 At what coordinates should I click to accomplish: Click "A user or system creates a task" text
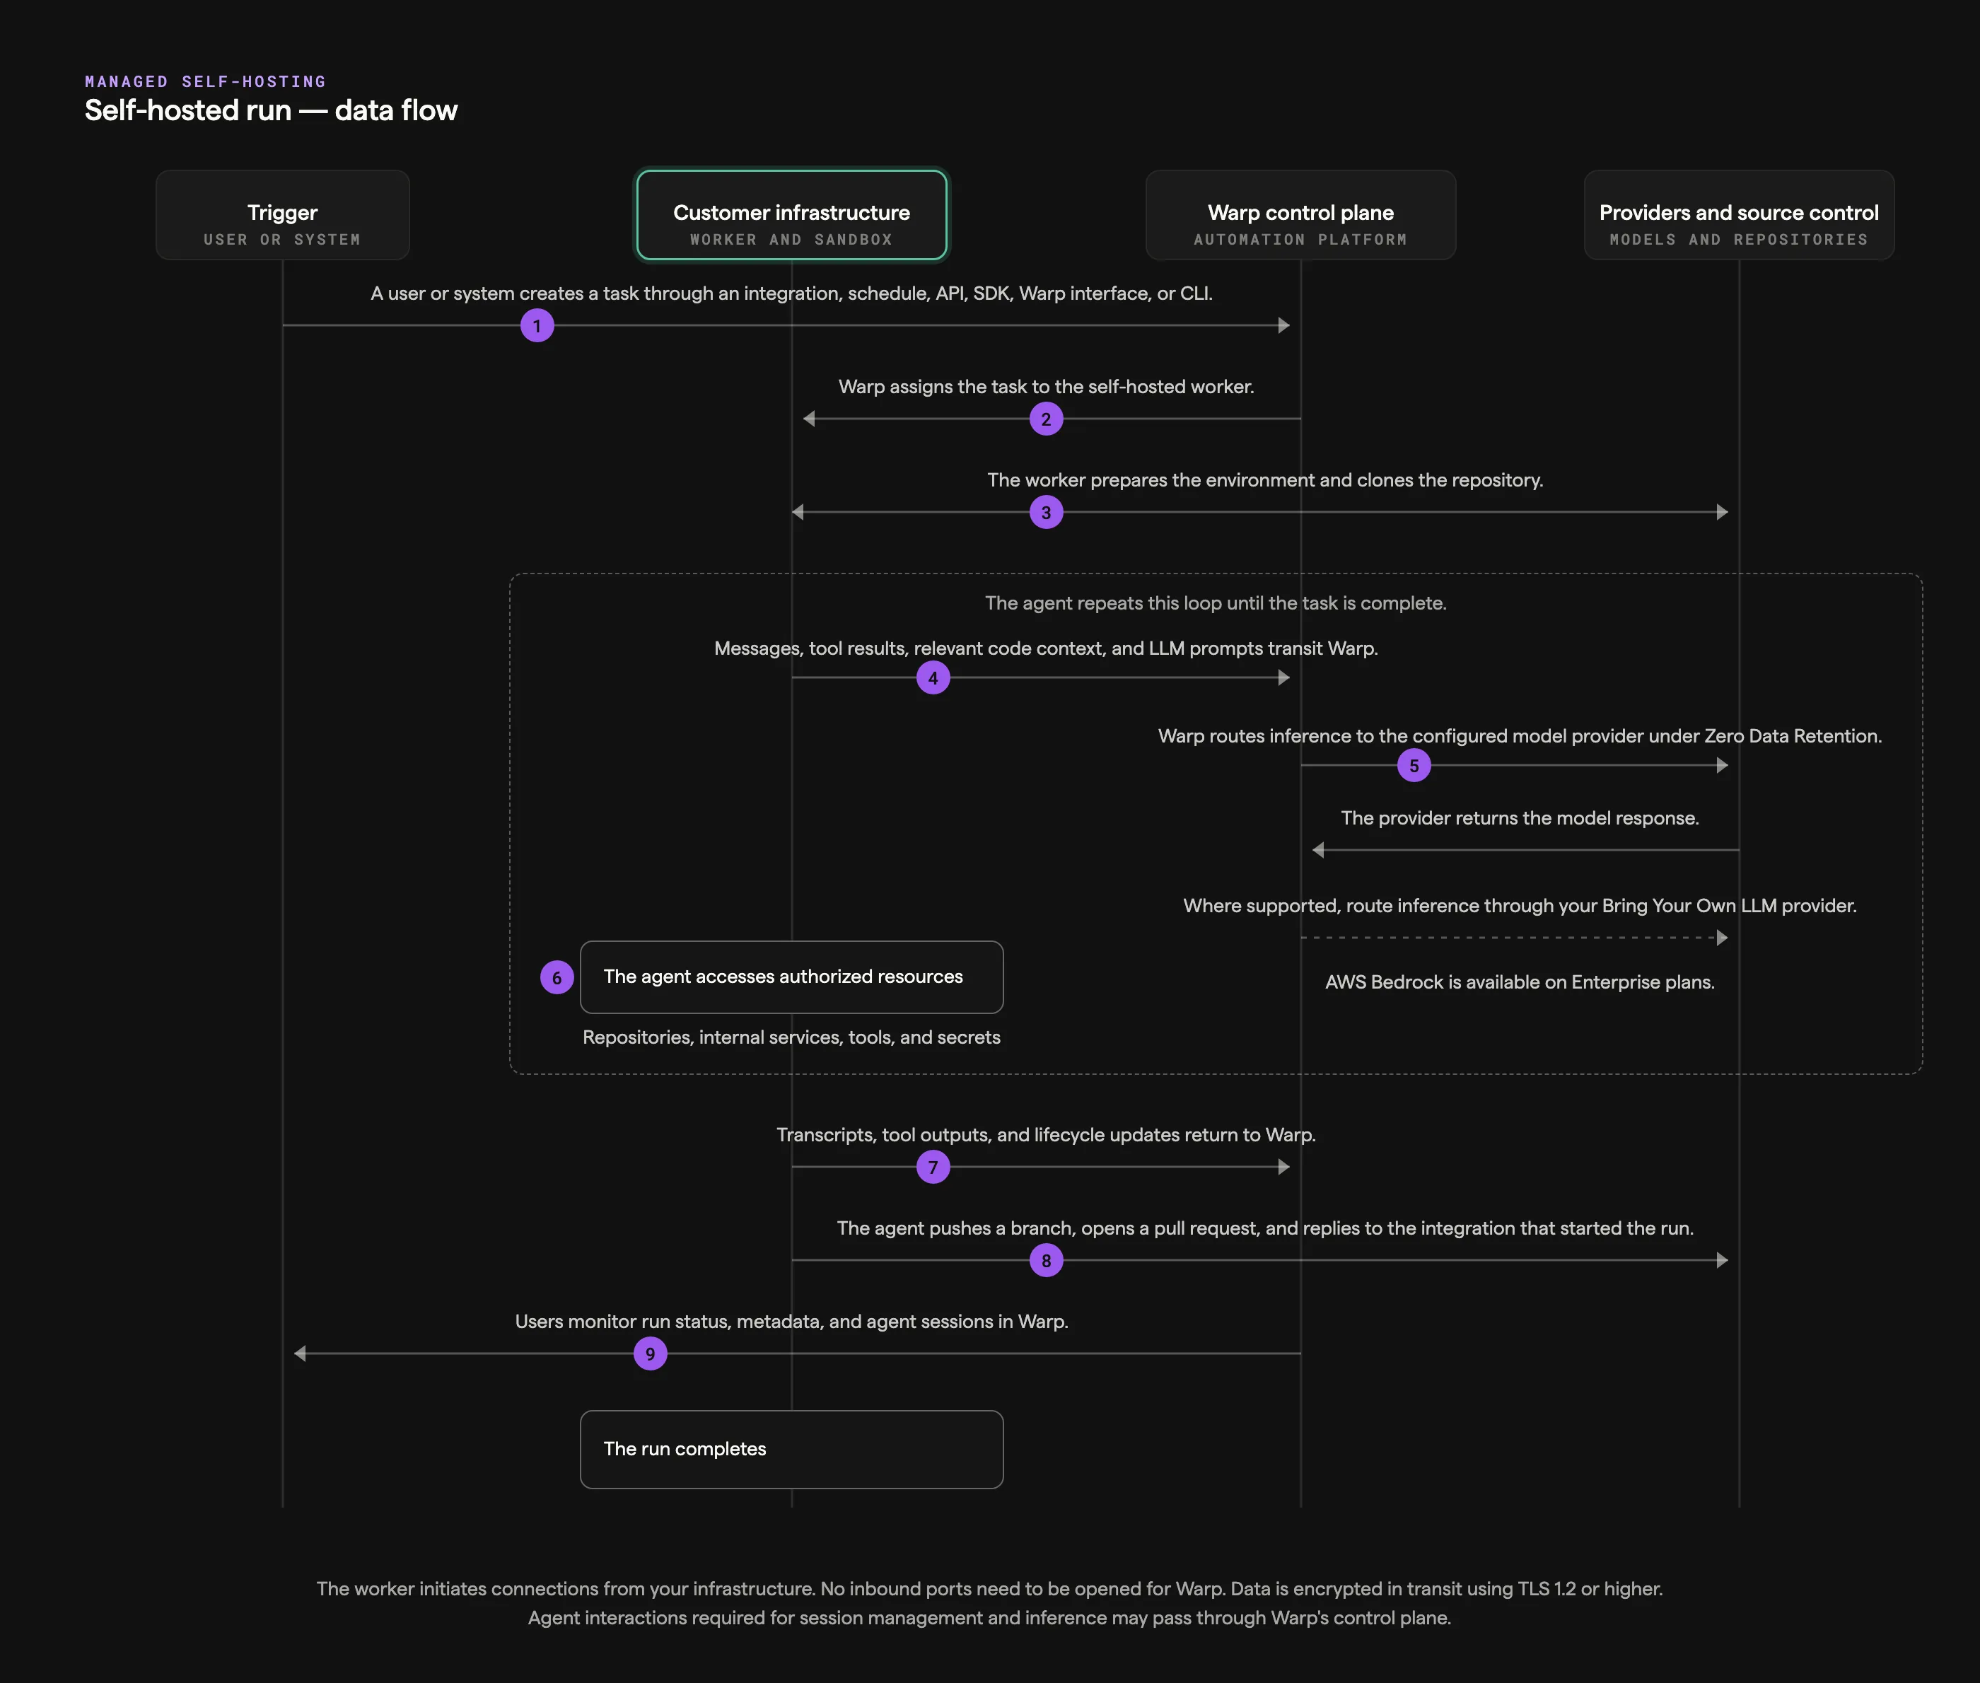[792, 293]
